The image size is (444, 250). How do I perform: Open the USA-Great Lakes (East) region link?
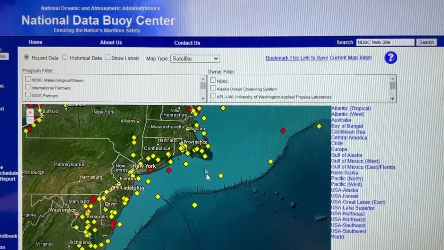click(358, 202)
